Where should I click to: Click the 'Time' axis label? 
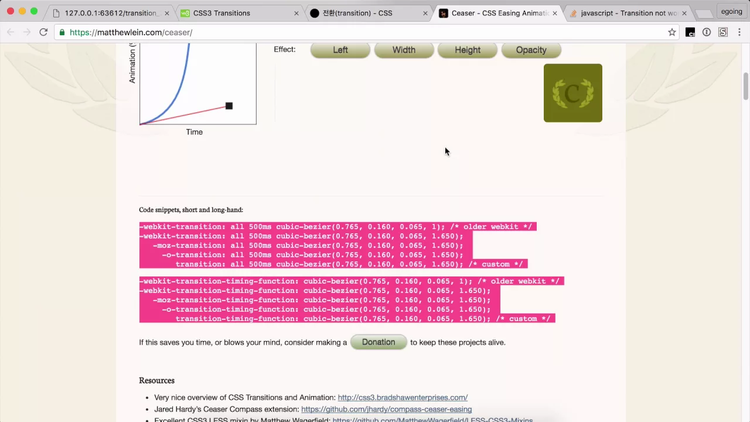pos(195,132)
